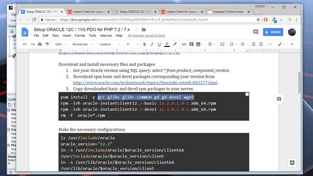Show more toolbar options with ellipsis
The height and width of the screenshot is (176, 313).
(x=270, y=44)
